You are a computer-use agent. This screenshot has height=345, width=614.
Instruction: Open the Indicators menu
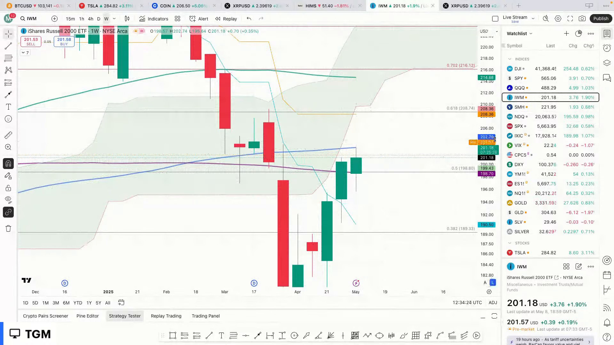(x=153, y=19)
